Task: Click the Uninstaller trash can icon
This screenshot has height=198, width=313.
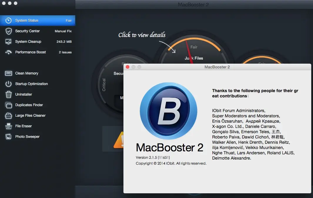Action: 9,94
